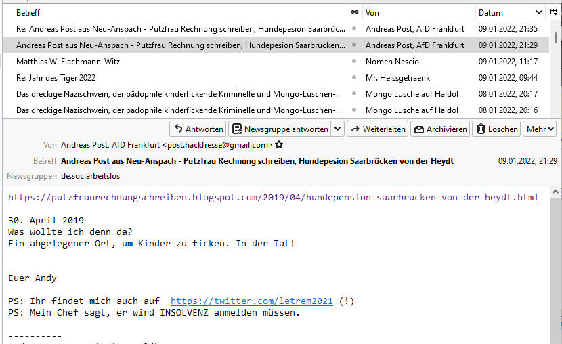Viewport: 562px width, 344px height.
Task: Click the Weiterleiten forward button
Action: pos(378,129)
